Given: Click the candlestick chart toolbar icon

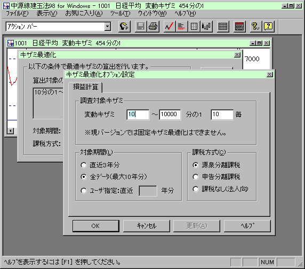Looking at the screenshot, I should pyautogui.click(x=206, y=27).
